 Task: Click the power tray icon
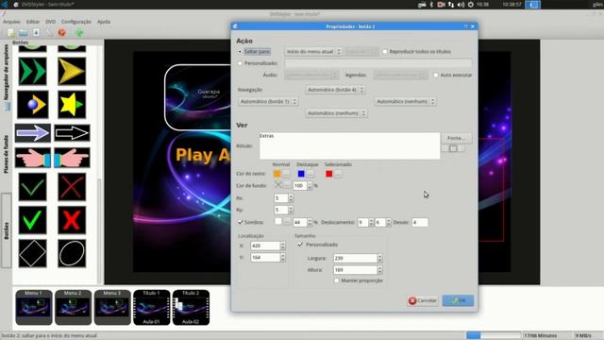tap(471, 5)
